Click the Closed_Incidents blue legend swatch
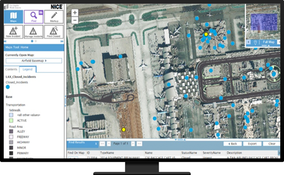 (x=8, y=87)
